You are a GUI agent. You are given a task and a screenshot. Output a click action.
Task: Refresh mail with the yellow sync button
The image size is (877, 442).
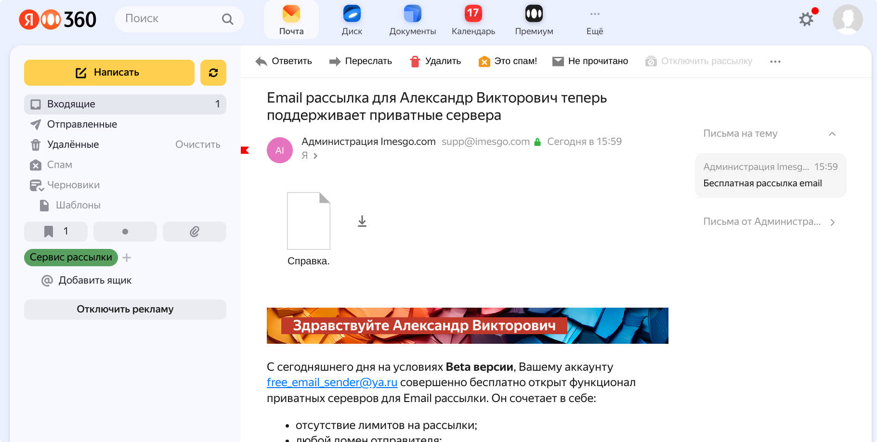[213, 73]
